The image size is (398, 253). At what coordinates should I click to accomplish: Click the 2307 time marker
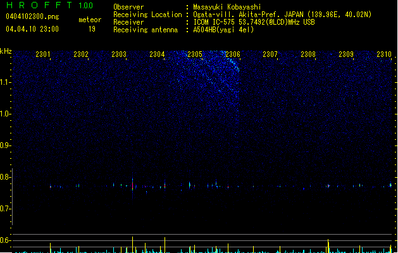click(270, 54)
